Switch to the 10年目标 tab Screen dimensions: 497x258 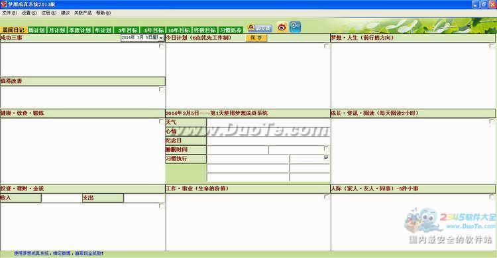click(179, 30)
